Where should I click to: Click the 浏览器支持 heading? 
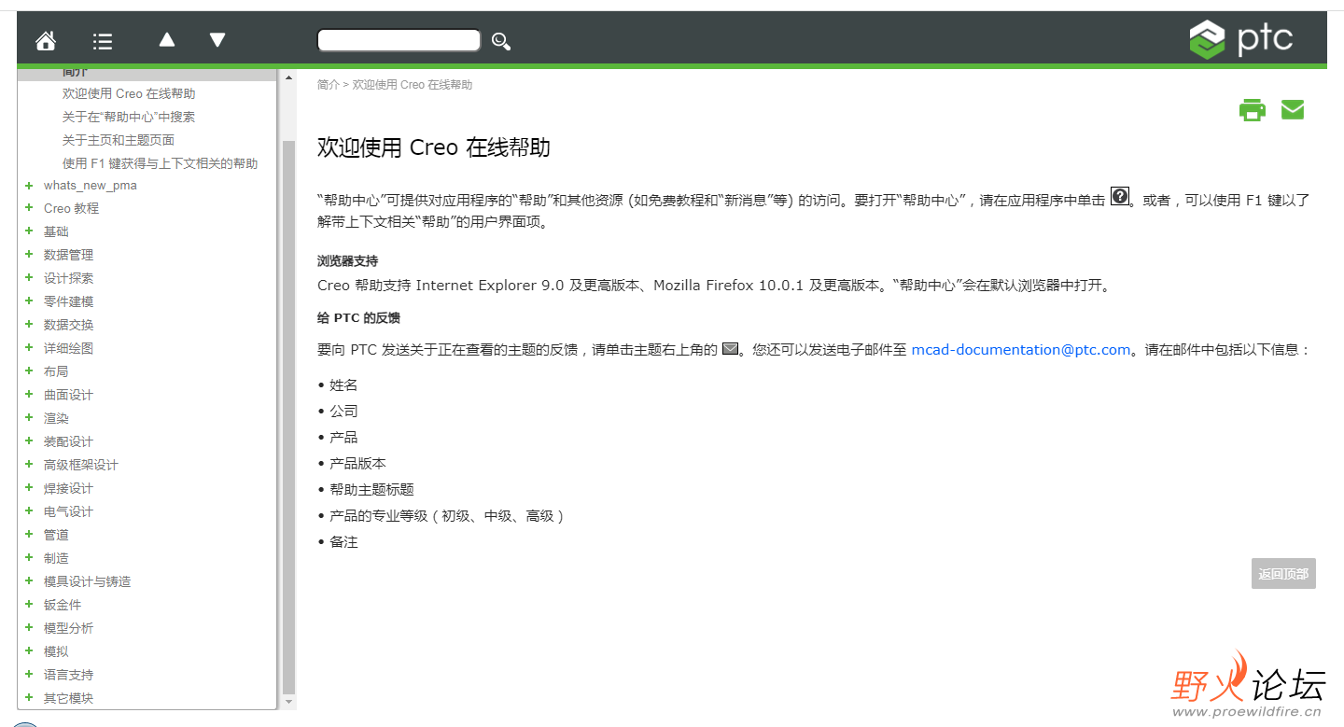click(347, 261)
